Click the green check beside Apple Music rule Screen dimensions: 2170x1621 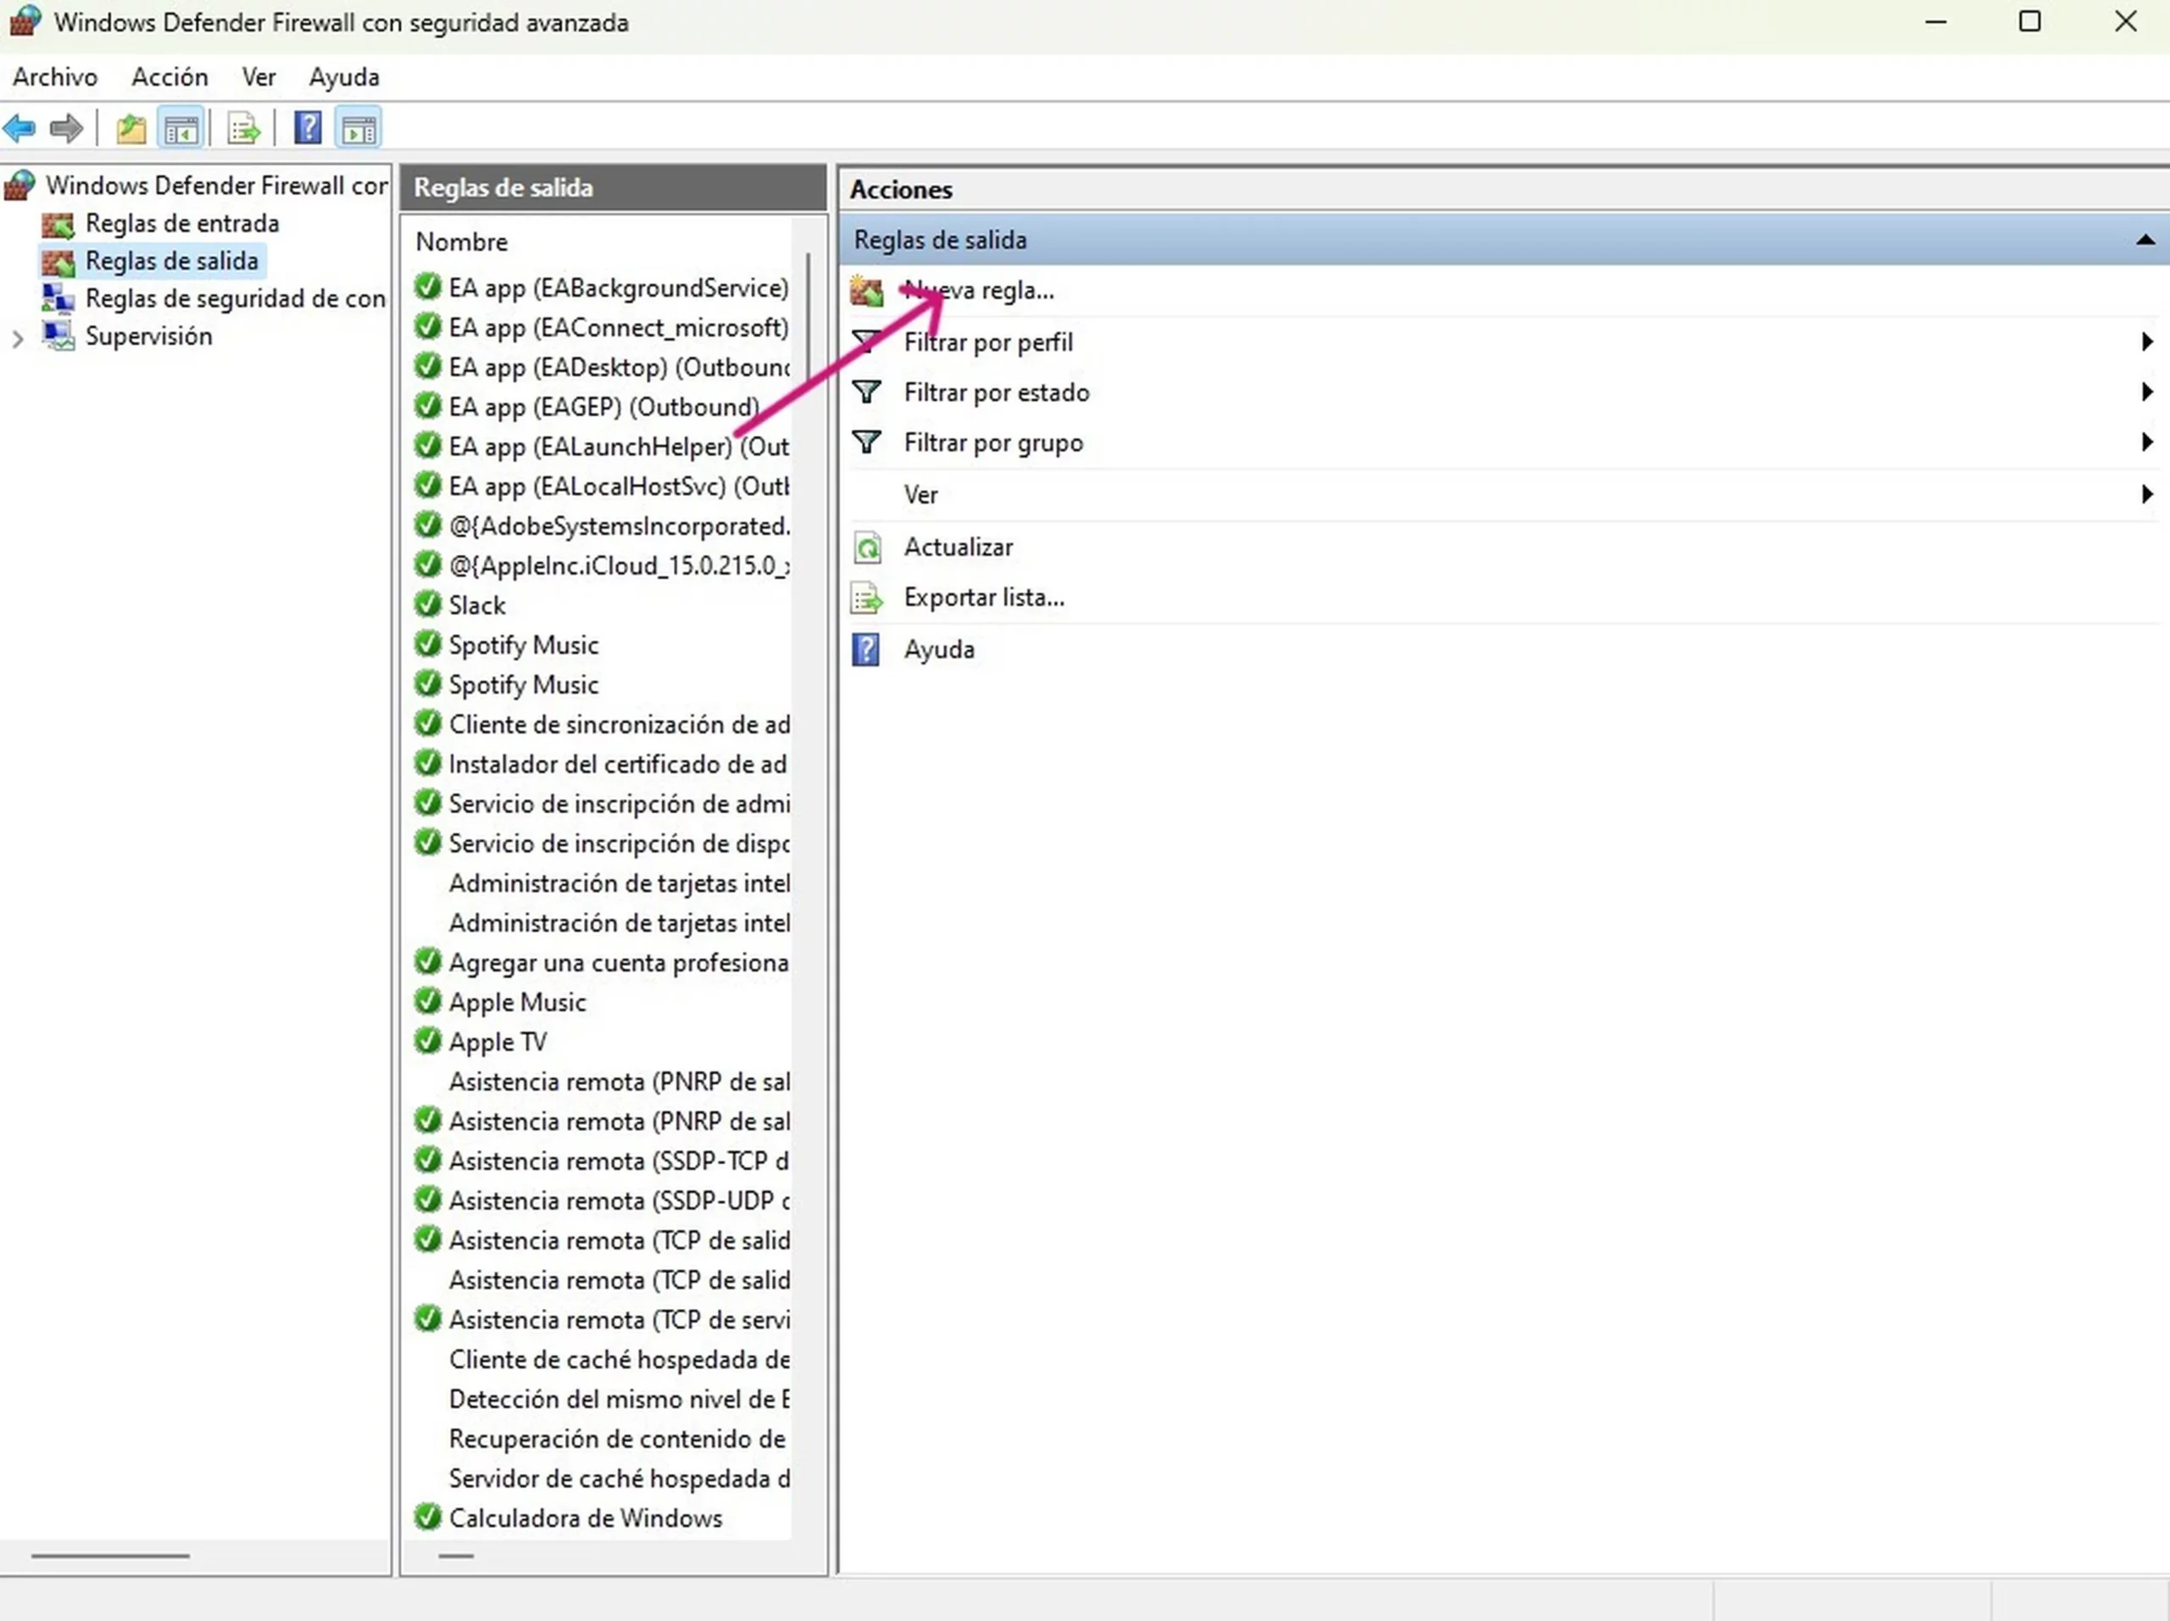[x=428, y=1001]
